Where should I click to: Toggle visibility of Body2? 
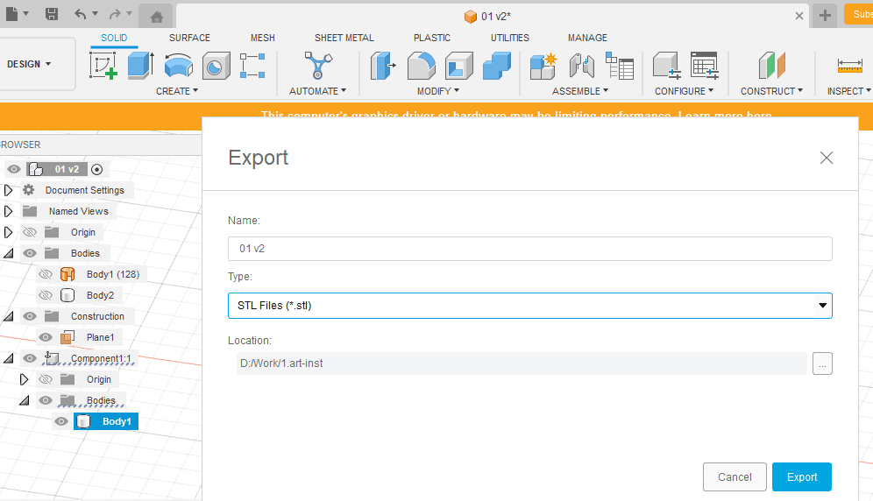pyautogui.click(x=46, y=295)
